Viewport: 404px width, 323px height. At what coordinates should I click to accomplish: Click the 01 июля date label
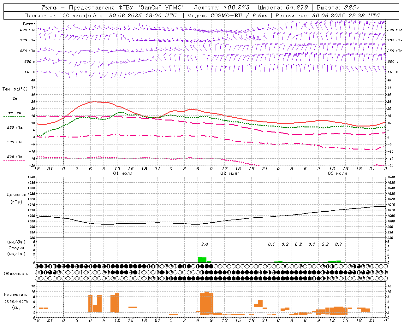(x=123, y=174)
